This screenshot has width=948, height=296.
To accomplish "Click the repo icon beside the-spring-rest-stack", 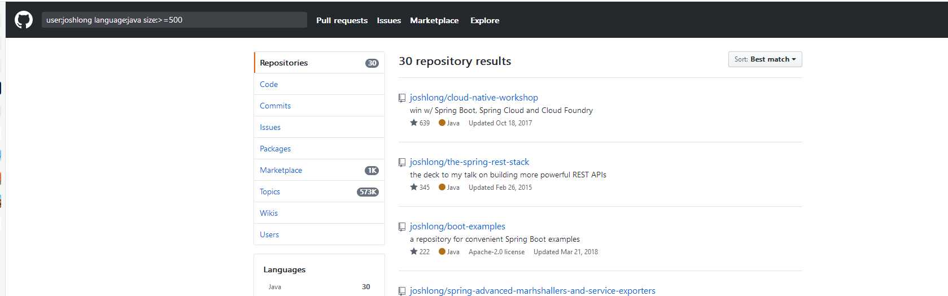I will tap(402, 163).
